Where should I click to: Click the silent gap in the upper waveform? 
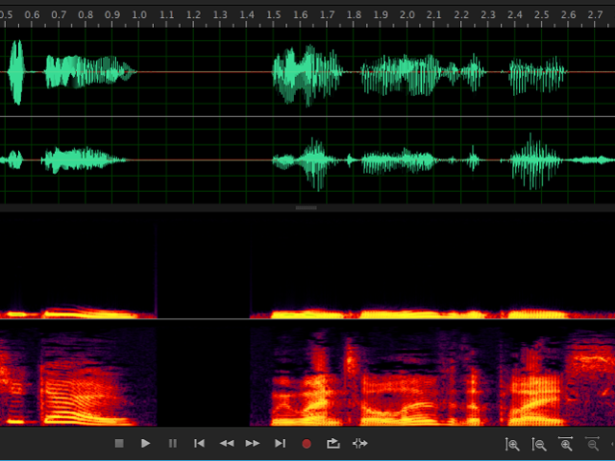(204, 72)
